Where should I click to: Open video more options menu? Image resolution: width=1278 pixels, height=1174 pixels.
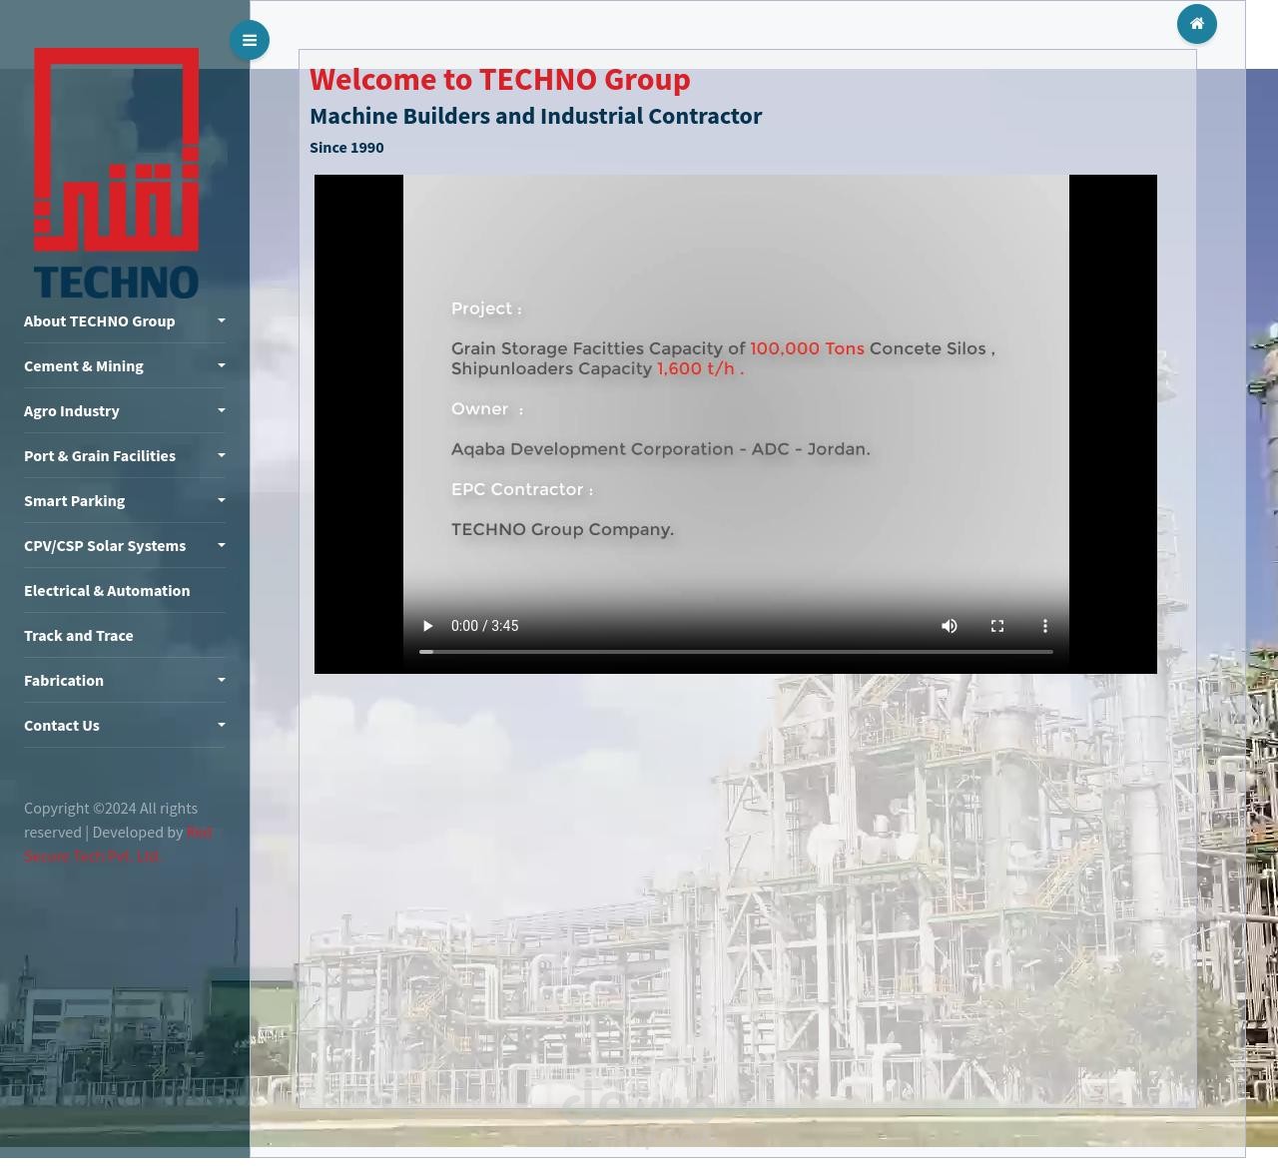tap(1045, 626)
